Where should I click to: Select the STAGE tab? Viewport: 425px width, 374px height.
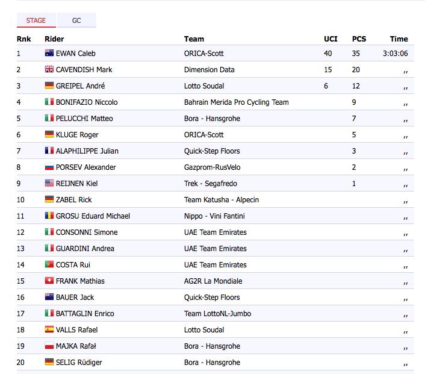point(36,20)
